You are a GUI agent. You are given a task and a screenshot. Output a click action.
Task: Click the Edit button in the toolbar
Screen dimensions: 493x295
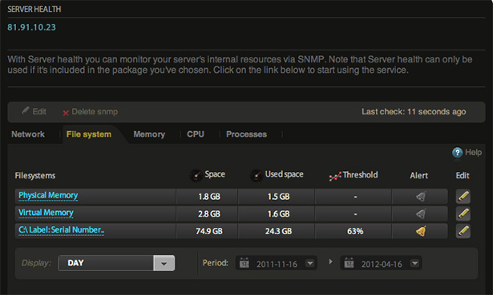coord(34,111)
